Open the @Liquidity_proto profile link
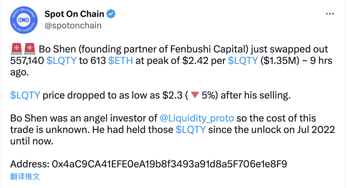Viewport: 347px width, 188px height. click(x=197, y=118)
